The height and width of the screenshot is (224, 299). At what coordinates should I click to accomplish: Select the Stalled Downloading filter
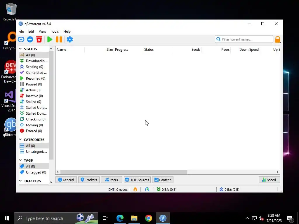[34, 113]
